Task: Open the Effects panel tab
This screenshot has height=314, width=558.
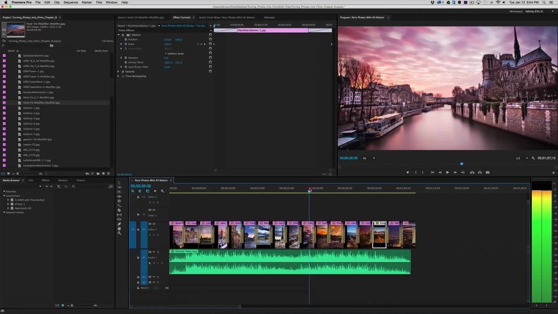Action: click(45, 180)
